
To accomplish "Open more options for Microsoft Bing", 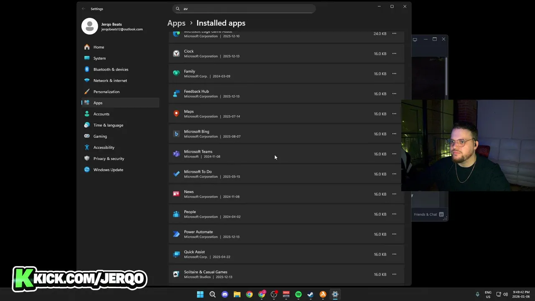I will (394, 134).
